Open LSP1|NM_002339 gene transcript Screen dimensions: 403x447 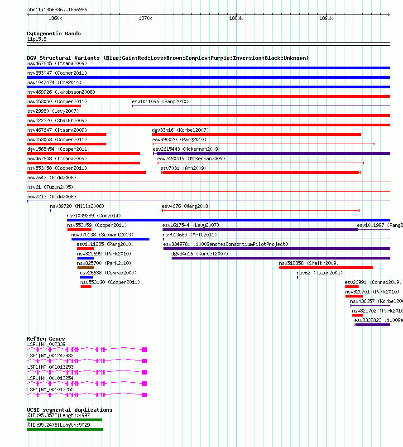[46, 344]
